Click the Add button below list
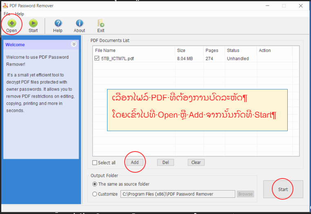 [x=135, y=162]
